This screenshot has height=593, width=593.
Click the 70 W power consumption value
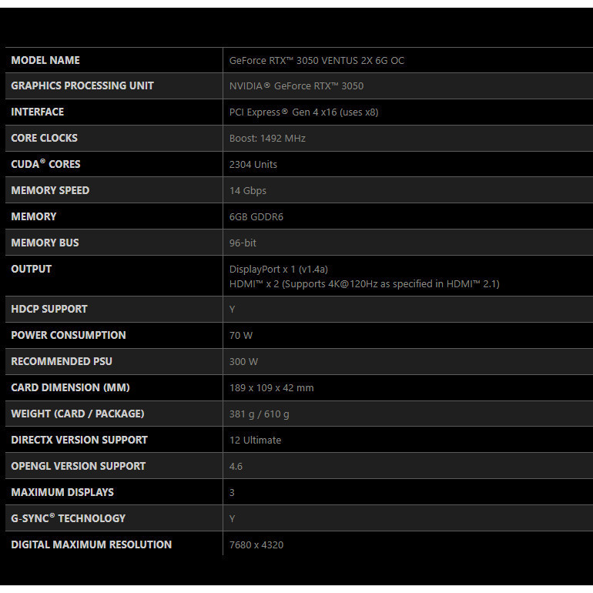tap(241, 335)
